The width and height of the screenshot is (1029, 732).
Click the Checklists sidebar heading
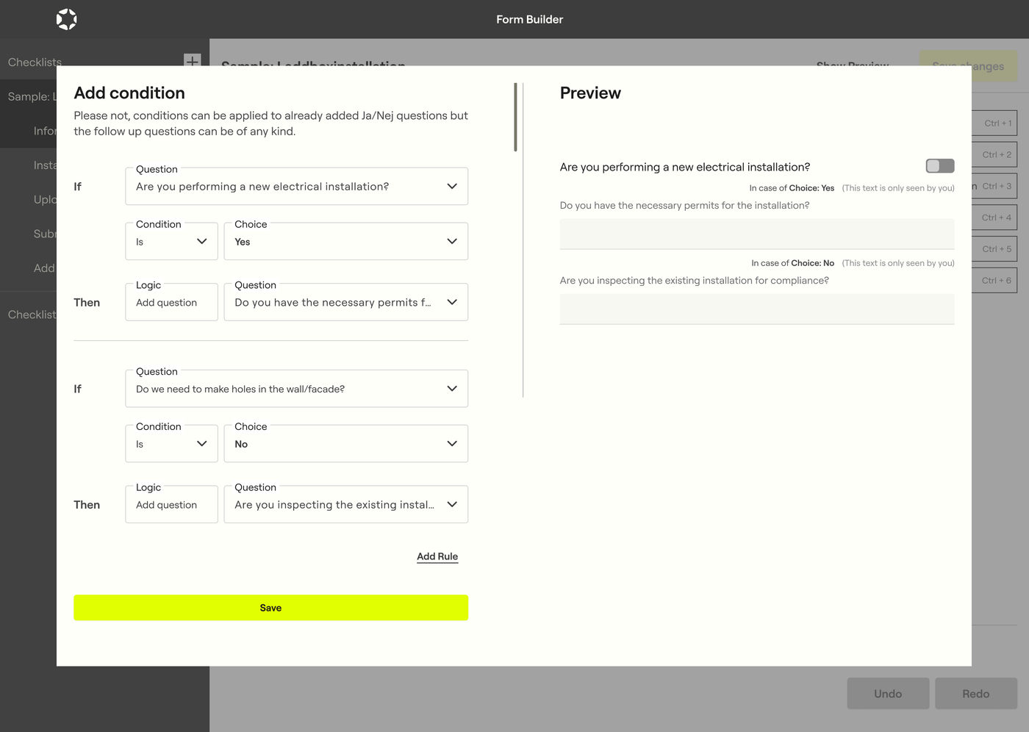click(x=34, y=62)
